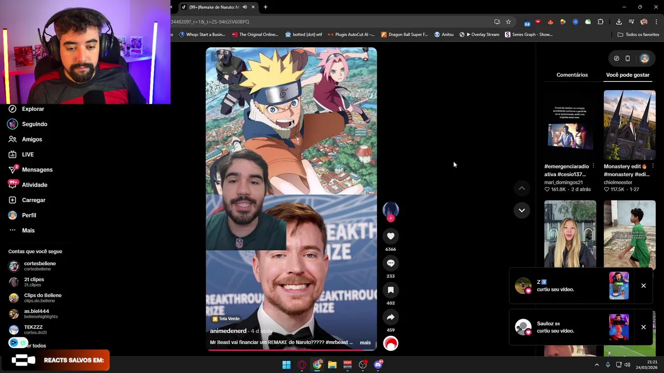664x373 pixels.
Task: Open Explorar in TikTok sidebar
Action: click(26, 109)
